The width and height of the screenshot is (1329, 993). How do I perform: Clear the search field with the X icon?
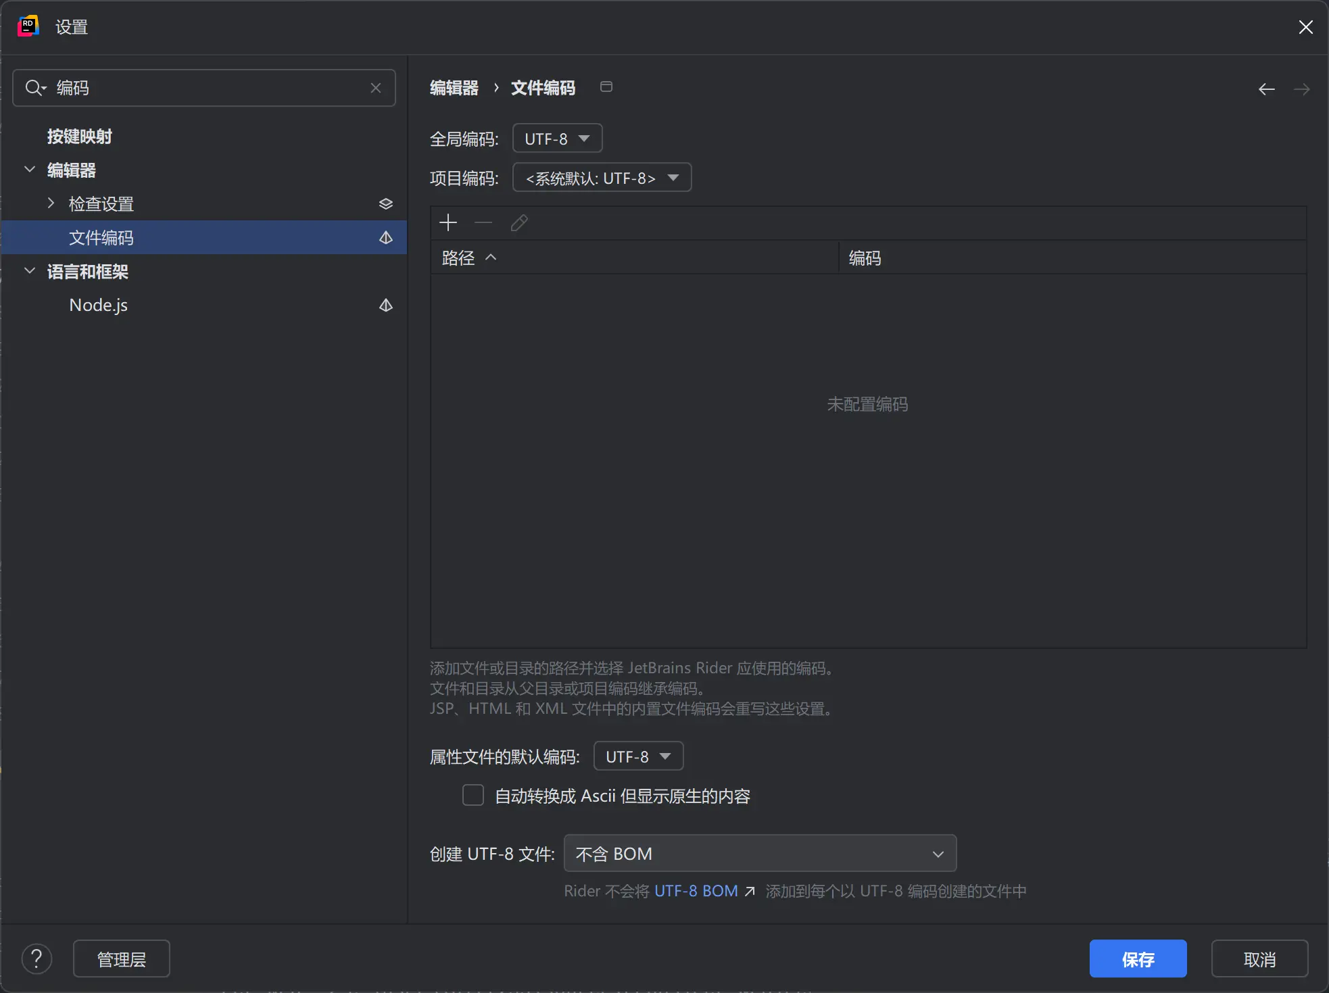376,88
